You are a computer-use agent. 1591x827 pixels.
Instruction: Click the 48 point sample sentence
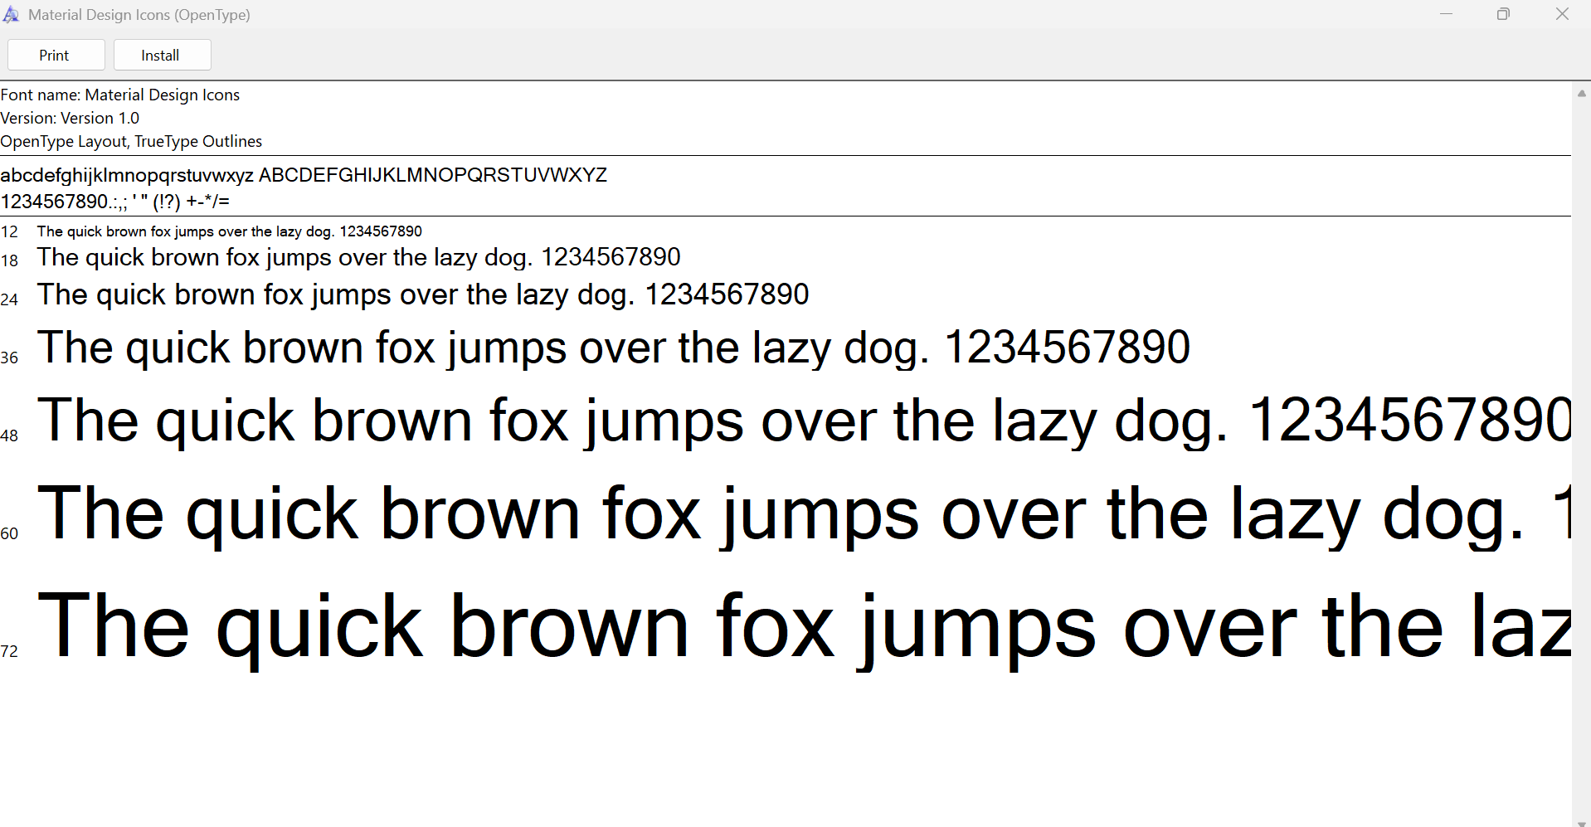(803, 421)
